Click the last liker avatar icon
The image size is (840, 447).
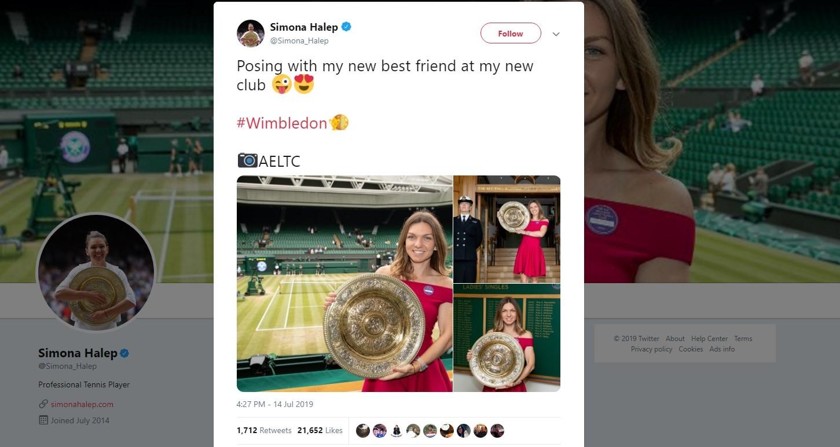pyautogui.click(x=497, y=431)
